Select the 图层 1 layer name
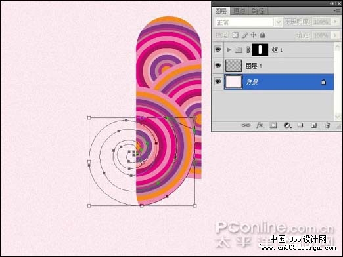The width and height of the screenshot is (343, 257). 254,66
